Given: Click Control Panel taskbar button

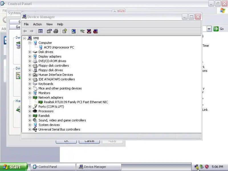Looking at the screenshot, I should (x=53, y=167).
